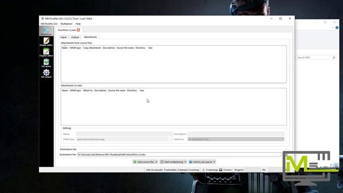Click Size header in source attachments list
343x193 pixels.
(150, 48)
